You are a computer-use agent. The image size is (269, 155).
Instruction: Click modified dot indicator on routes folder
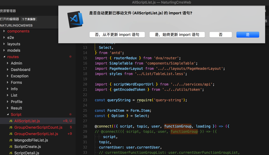70,57
